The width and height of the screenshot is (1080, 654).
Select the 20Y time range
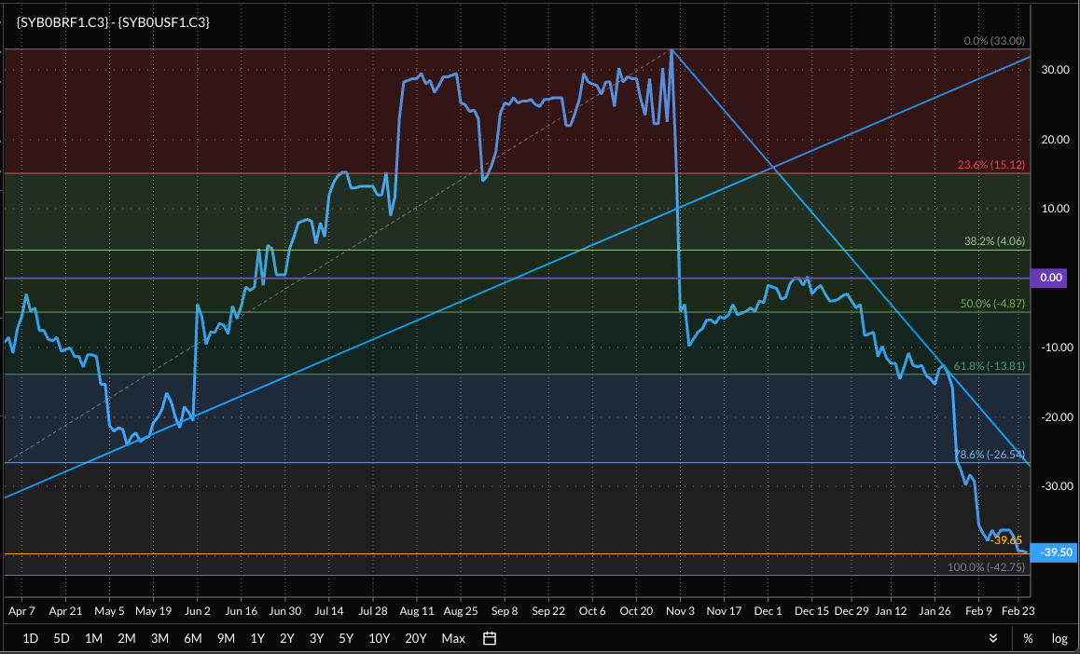pyautogui.click(x=416, y=638)
